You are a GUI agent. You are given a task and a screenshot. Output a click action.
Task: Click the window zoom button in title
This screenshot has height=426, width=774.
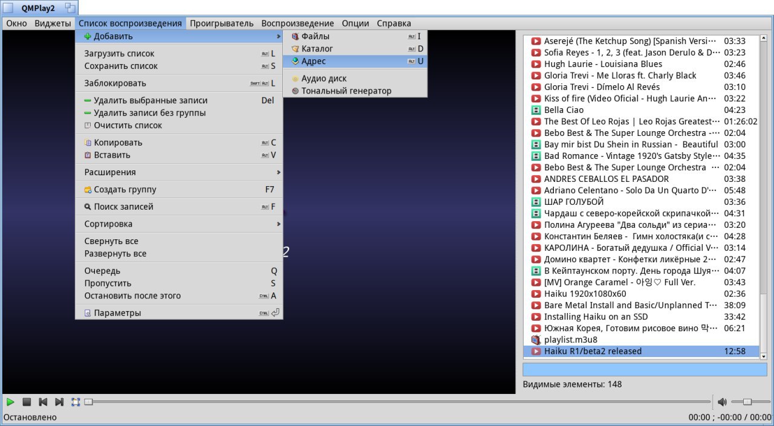coord(71,8)
